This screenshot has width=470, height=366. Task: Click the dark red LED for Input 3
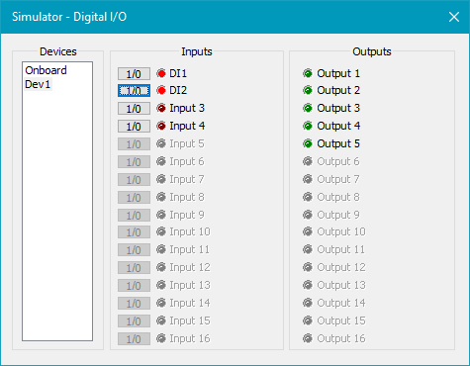tap(161, 108)
